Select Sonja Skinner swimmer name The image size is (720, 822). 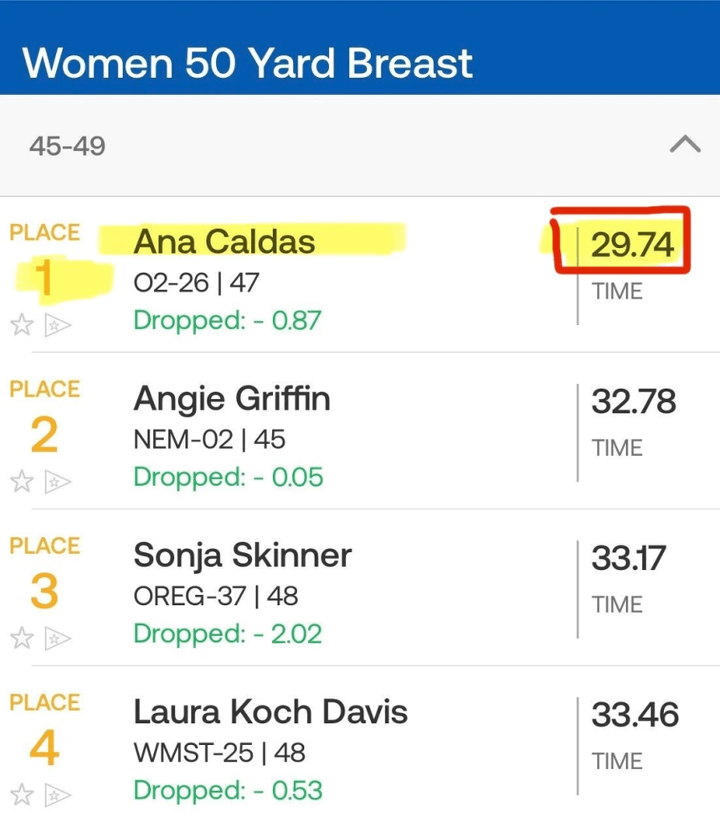pos(243,556)
